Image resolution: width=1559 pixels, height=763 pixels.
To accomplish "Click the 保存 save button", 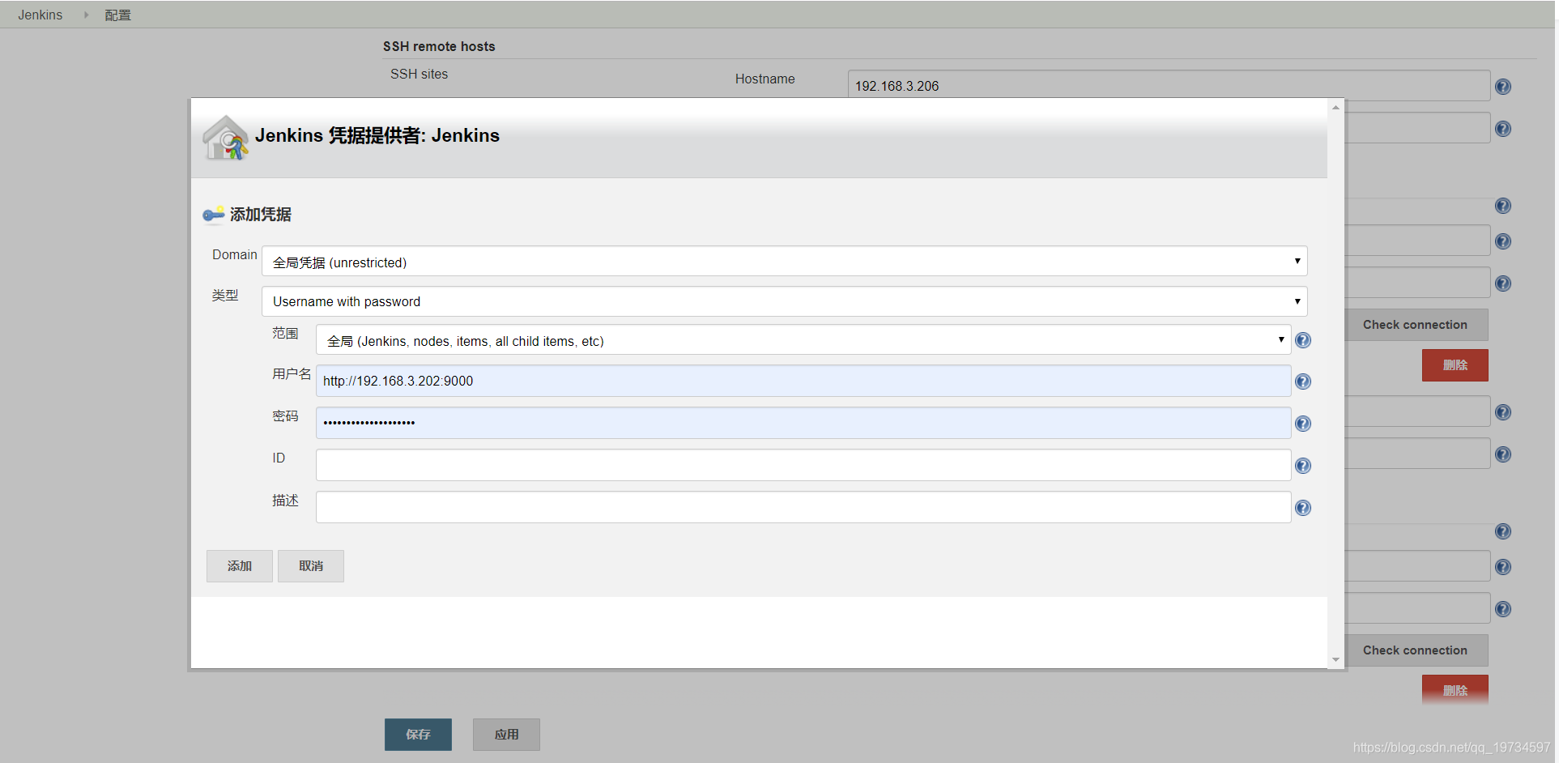I will (418, 735).
